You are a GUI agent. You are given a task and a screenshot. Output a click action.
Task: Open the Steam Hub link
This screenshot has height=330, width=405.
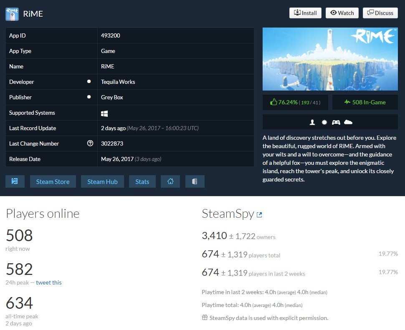[x=102, y=181]
